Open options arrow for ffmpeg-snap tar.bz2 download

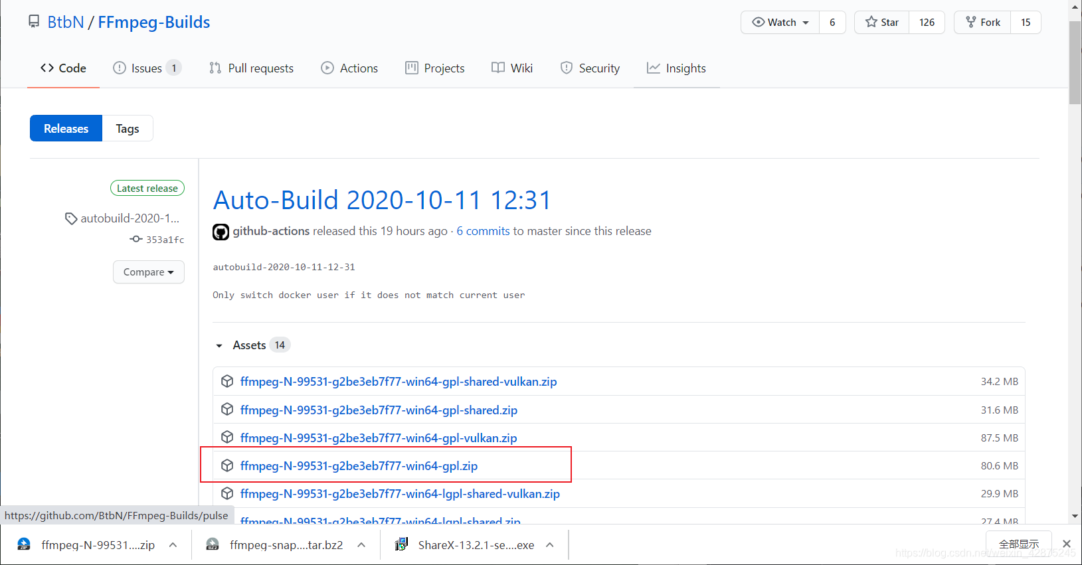(x=361, y=545)
